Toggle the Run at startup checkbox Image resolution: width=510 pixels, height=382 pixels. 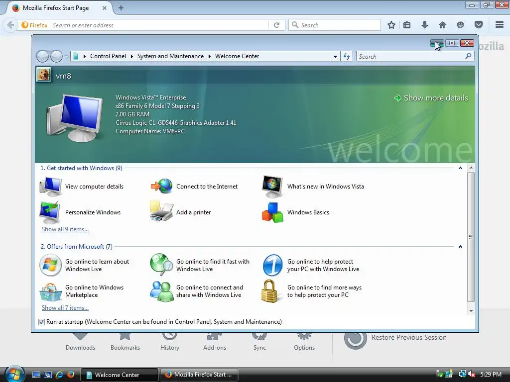[41, 322]
